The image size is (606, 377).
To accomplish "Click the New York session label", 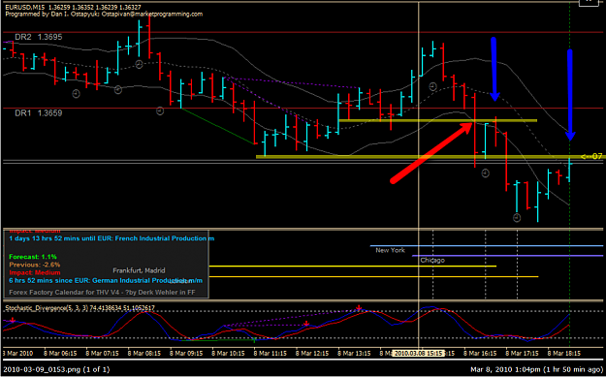I will pyautogui.click(x=391, y=250).
